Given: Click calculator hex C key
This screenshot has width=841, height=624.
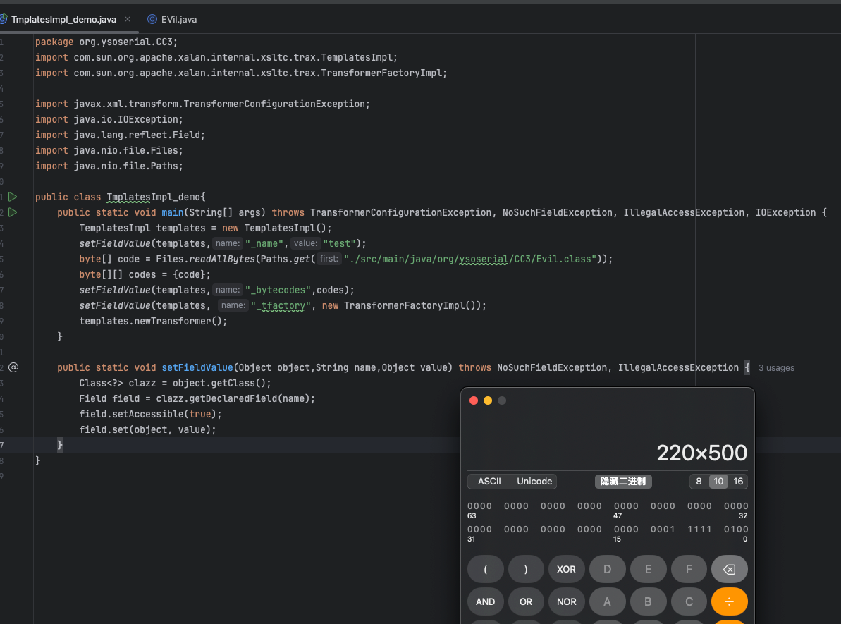Looking at the screenshot, I should click(689, 602).
